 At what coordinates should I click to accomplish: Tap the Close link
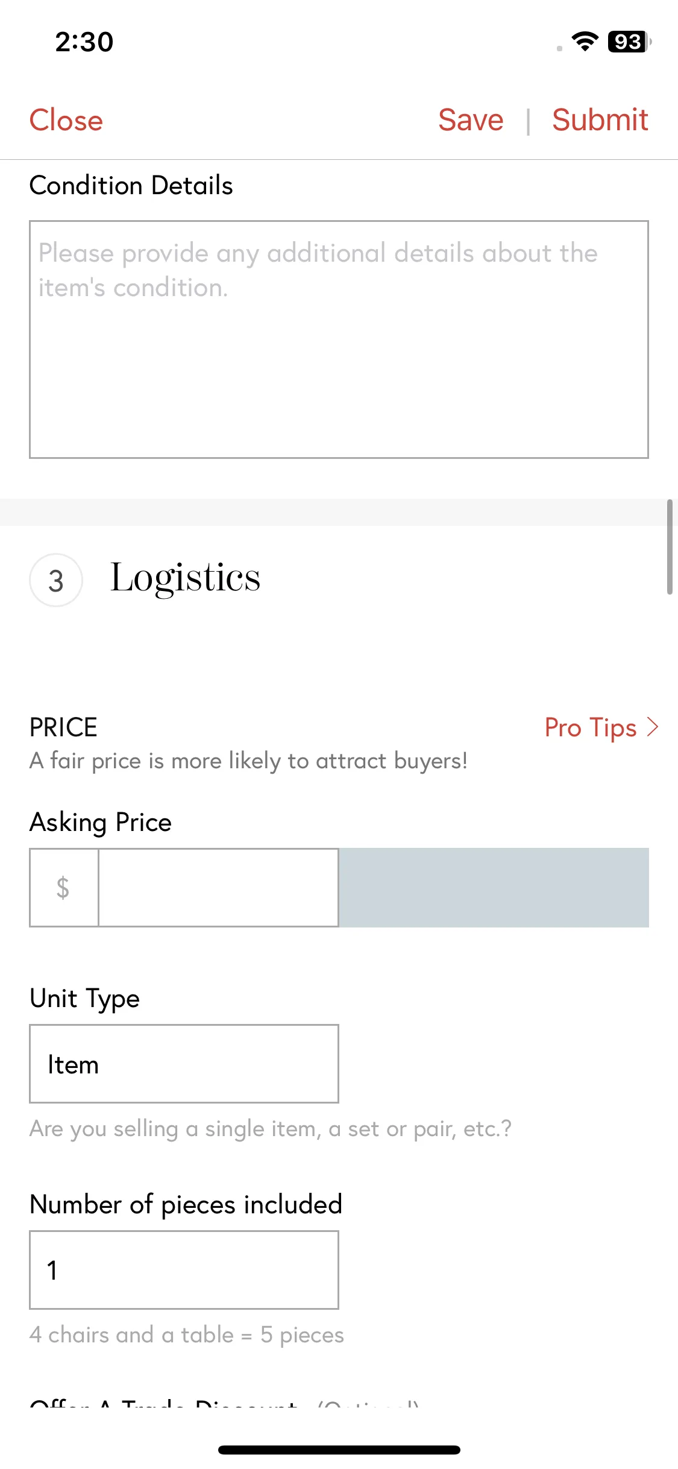[x=66, y=120]
